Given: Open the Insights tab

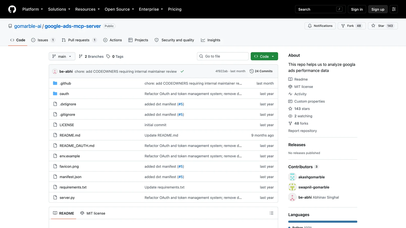Looking at the screenshot, I should coord(211,40).
